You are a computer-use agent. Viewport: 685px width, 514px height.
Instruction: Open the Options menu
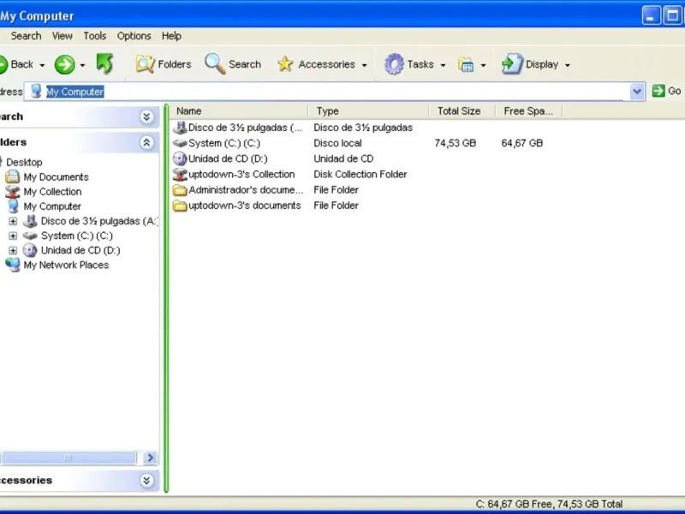[x=134, y=36]
